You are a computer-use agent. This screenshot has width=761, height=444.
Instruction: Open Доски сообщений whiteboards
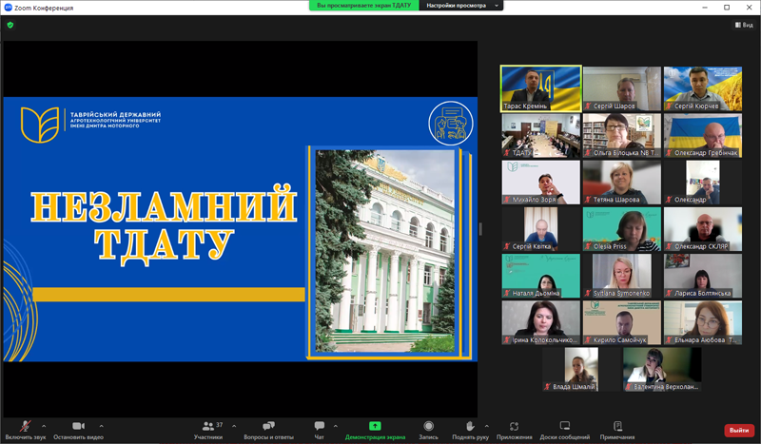(x=565, y=430)
